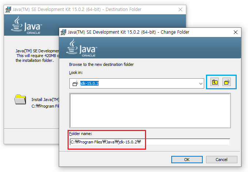The image size is (248, 172).
Task: Click the 'Install Java(TM)' text in Destination Folder window
Action: click(45, 100)
